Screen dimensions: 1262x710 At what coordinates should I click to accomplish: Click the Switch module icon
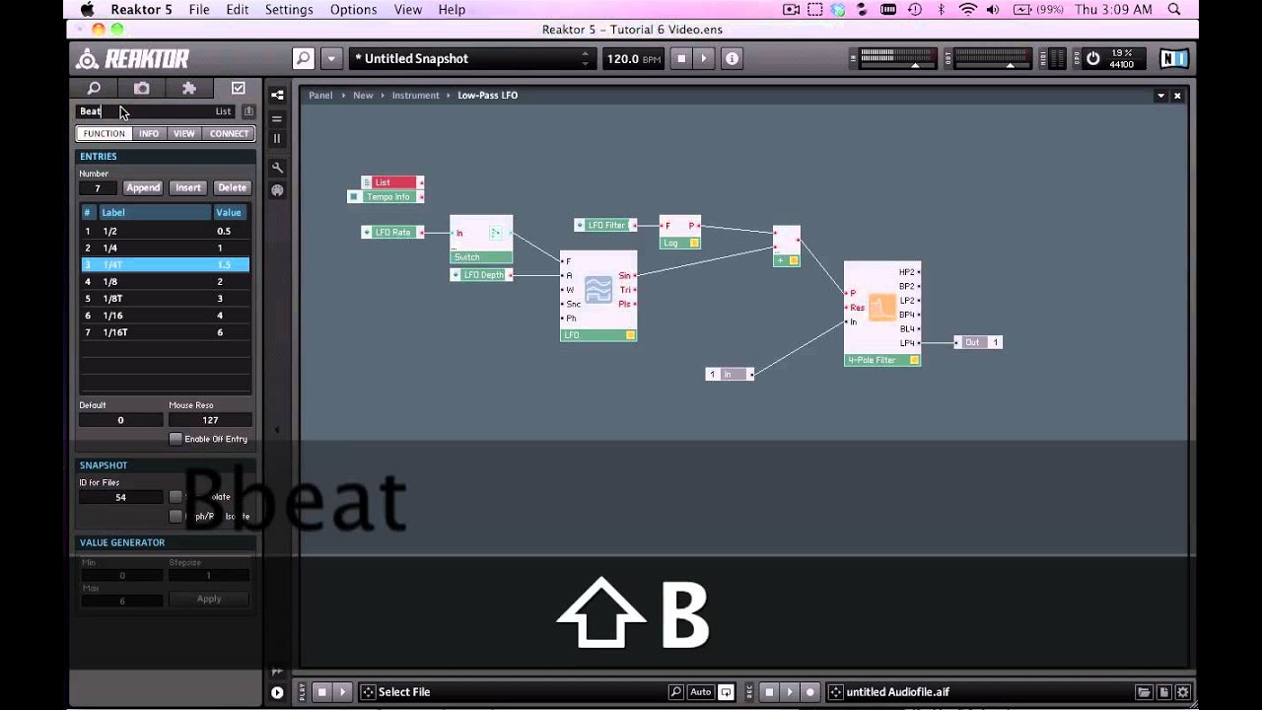pos(495,234)
